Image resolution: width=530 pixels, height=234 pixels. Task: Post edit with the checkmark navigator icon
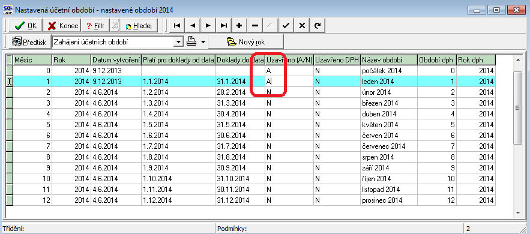pos(286,26)
